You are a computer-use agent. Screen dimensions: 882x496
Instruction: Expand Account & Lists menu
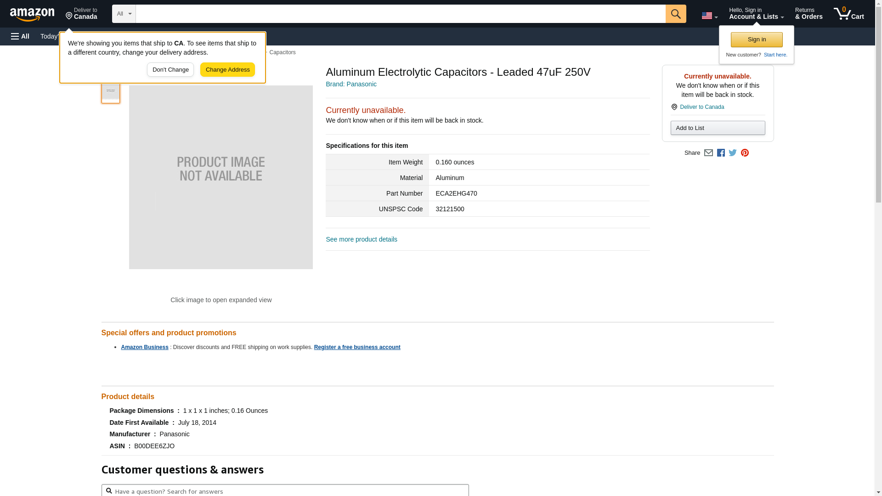[756, 14]
